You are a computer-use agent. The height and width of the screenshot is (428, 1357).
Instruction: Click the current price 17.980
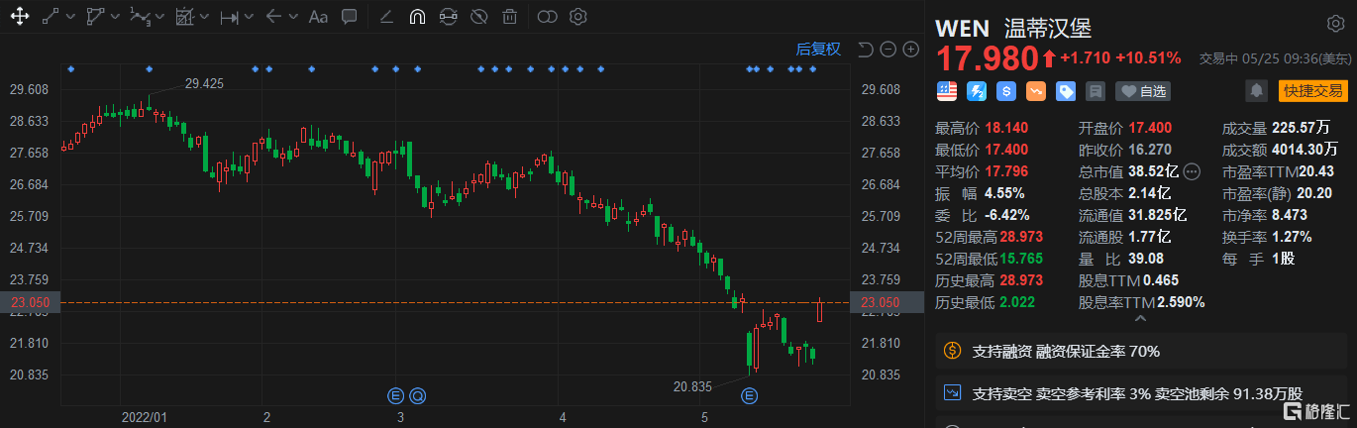[x=986, y=57]
